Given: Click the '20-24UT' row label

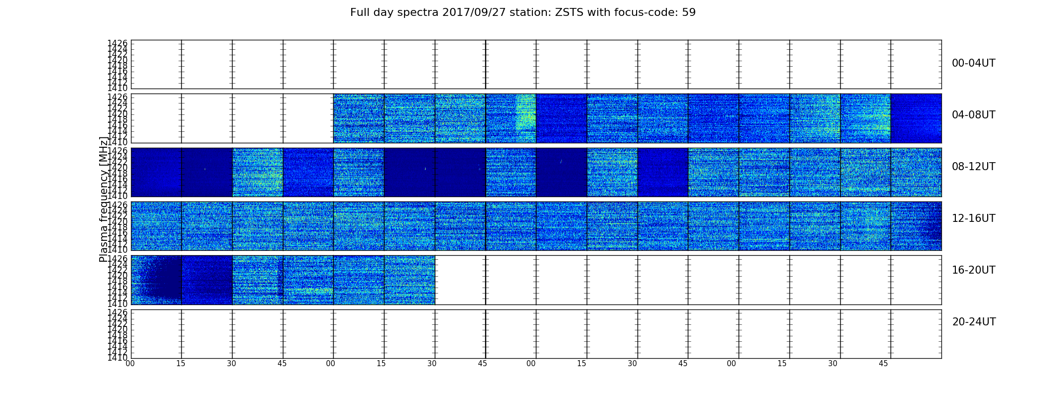Looking at the screenshot, I should coord(974,322).
